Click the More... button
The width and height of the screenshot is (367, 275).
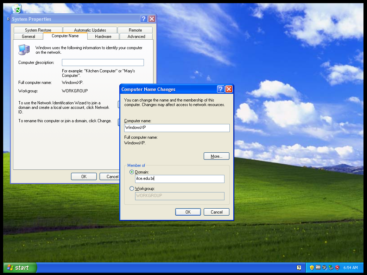216,156
